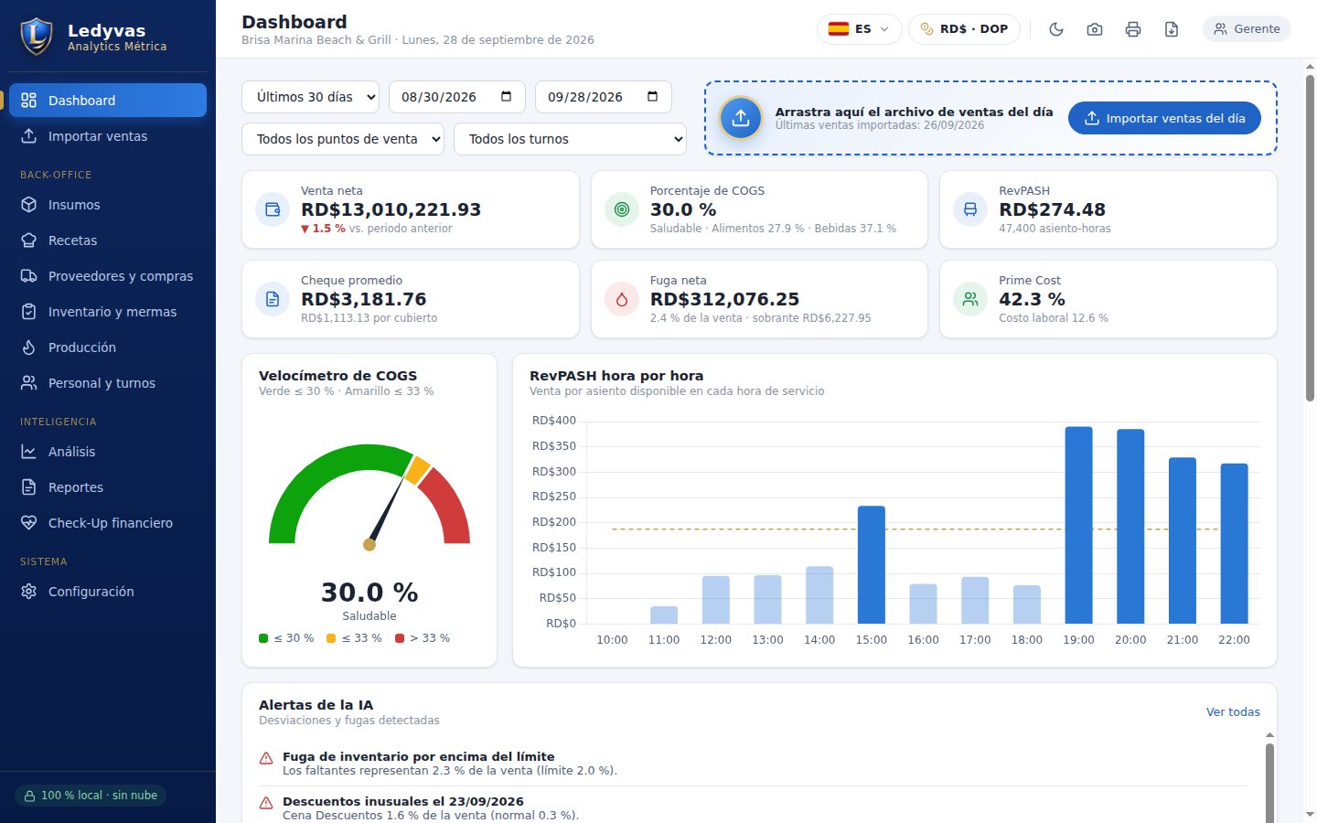Toggle dark mode moon icon
1317x823 pixels.
coord(1056,29)
